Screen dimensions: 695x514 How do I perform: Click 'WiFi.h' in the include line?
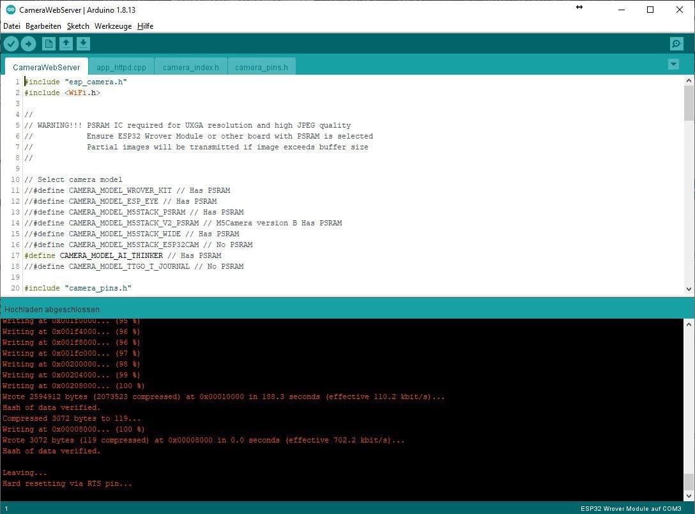pyautogui.click(x=82, y=93)
